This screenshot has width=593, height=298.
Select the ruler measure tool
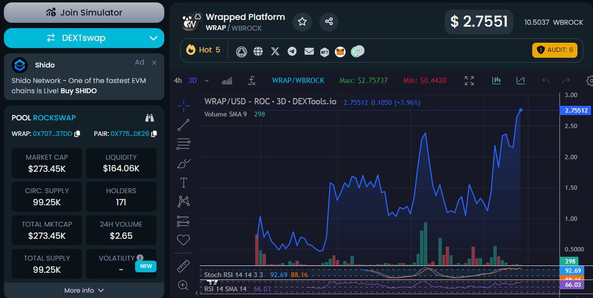[183, 266]
